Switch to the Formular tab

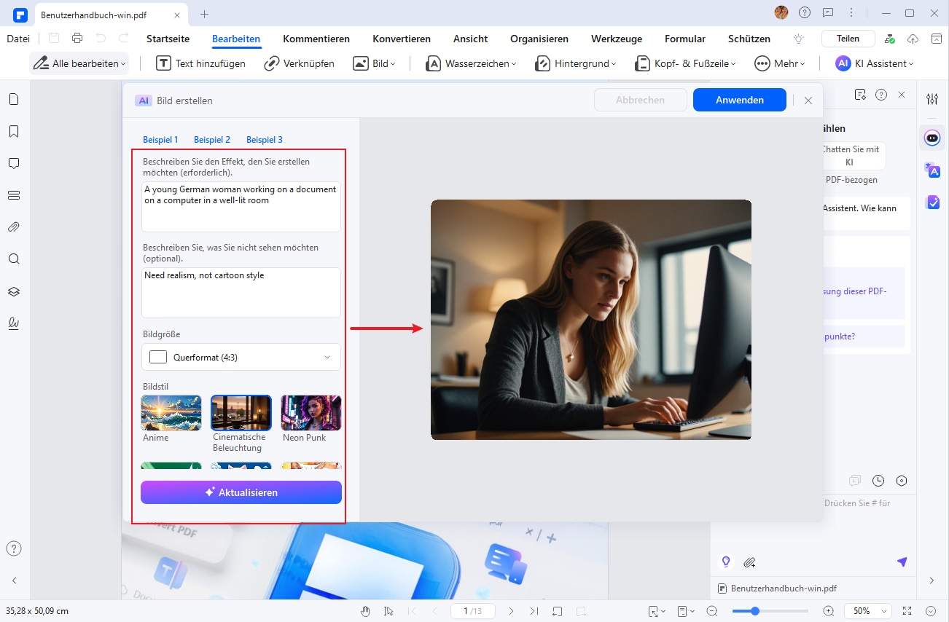(x=685, y=39)
